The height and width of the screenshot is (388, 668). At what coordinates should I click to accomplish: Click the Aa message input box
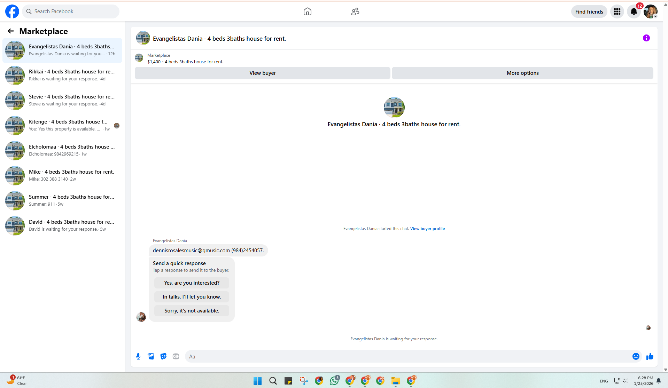pos(407,356)
